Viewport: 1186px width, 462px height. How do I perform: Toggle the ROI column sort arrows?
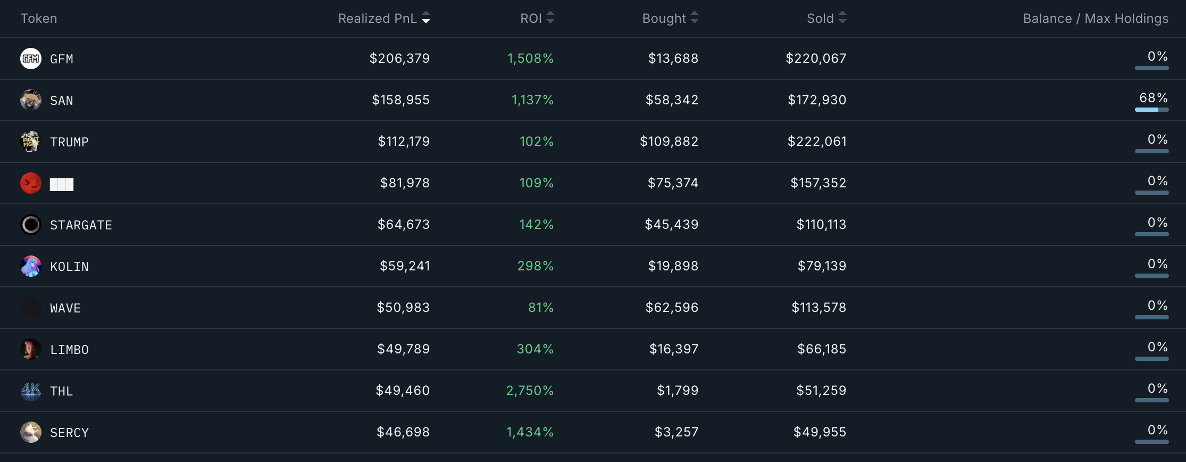pos(550,18)
